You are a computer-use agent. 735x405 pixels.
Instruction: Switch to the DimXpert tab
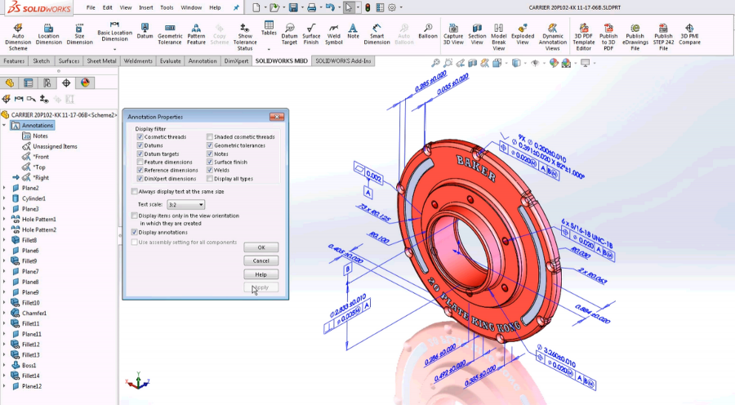[x=236, y=61]
